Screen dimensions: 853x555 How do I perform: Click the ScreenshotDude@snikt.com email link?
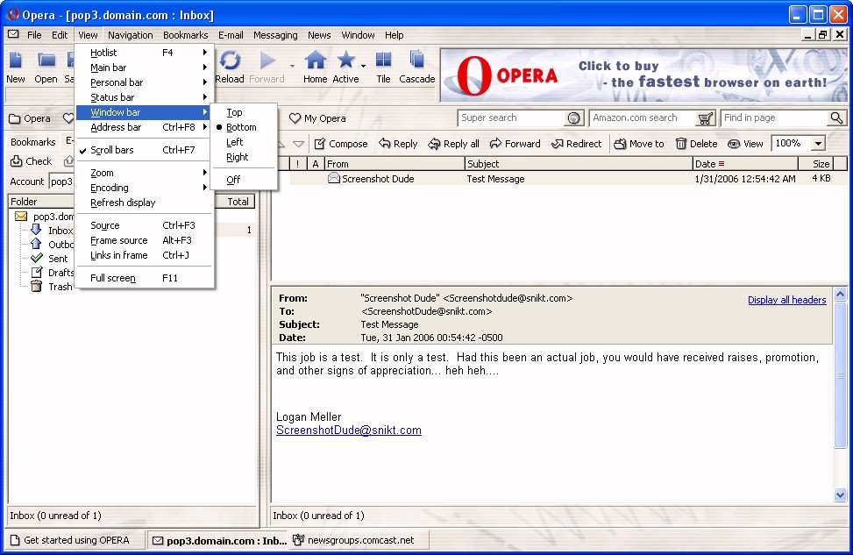348,430
